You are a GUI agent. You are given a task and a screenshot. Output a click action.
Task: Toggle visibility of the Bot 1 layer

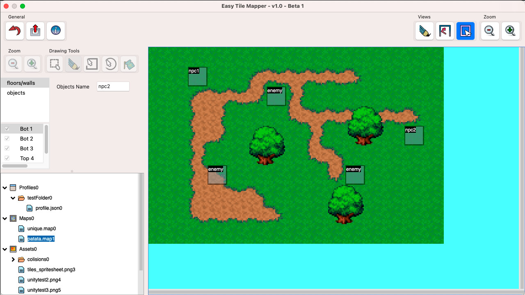pyautogui.click(x=7, y=129)
